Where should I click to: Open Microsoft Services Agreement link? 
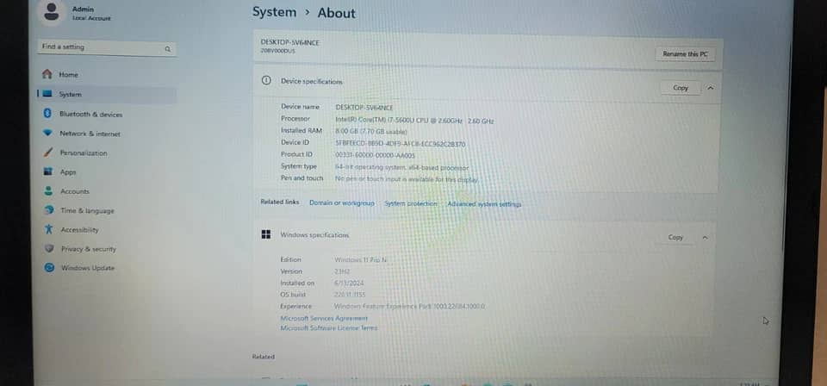pos(324,318)
